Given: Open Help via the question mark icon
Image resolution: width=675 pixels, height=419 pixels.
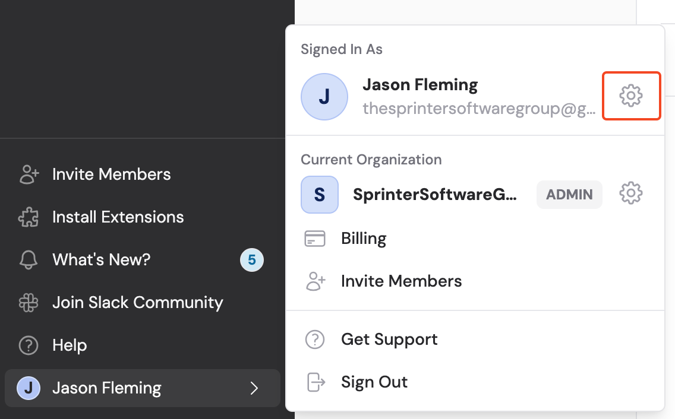Looking at the screenshot, I should tap(28, 345).
